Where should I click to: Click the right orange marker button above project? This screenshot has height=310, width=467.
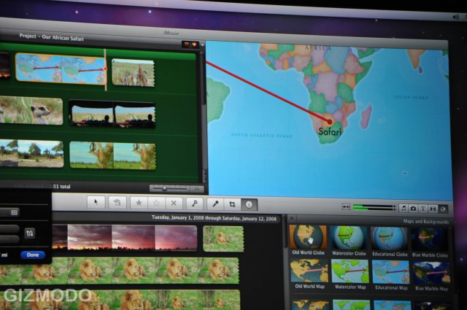pos(194,44)
